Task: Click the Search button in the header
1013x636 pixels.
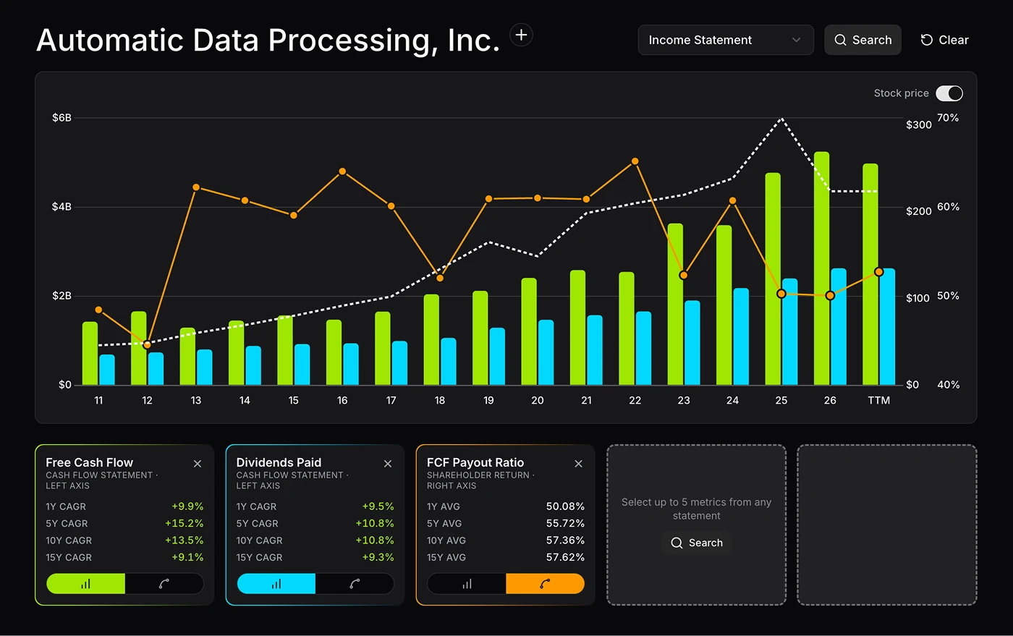Action: (862, 41)
